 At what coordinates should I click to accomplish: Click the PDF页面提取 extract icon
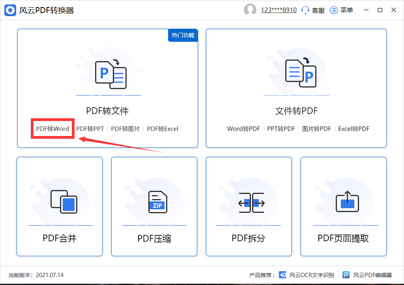[347, 201]
